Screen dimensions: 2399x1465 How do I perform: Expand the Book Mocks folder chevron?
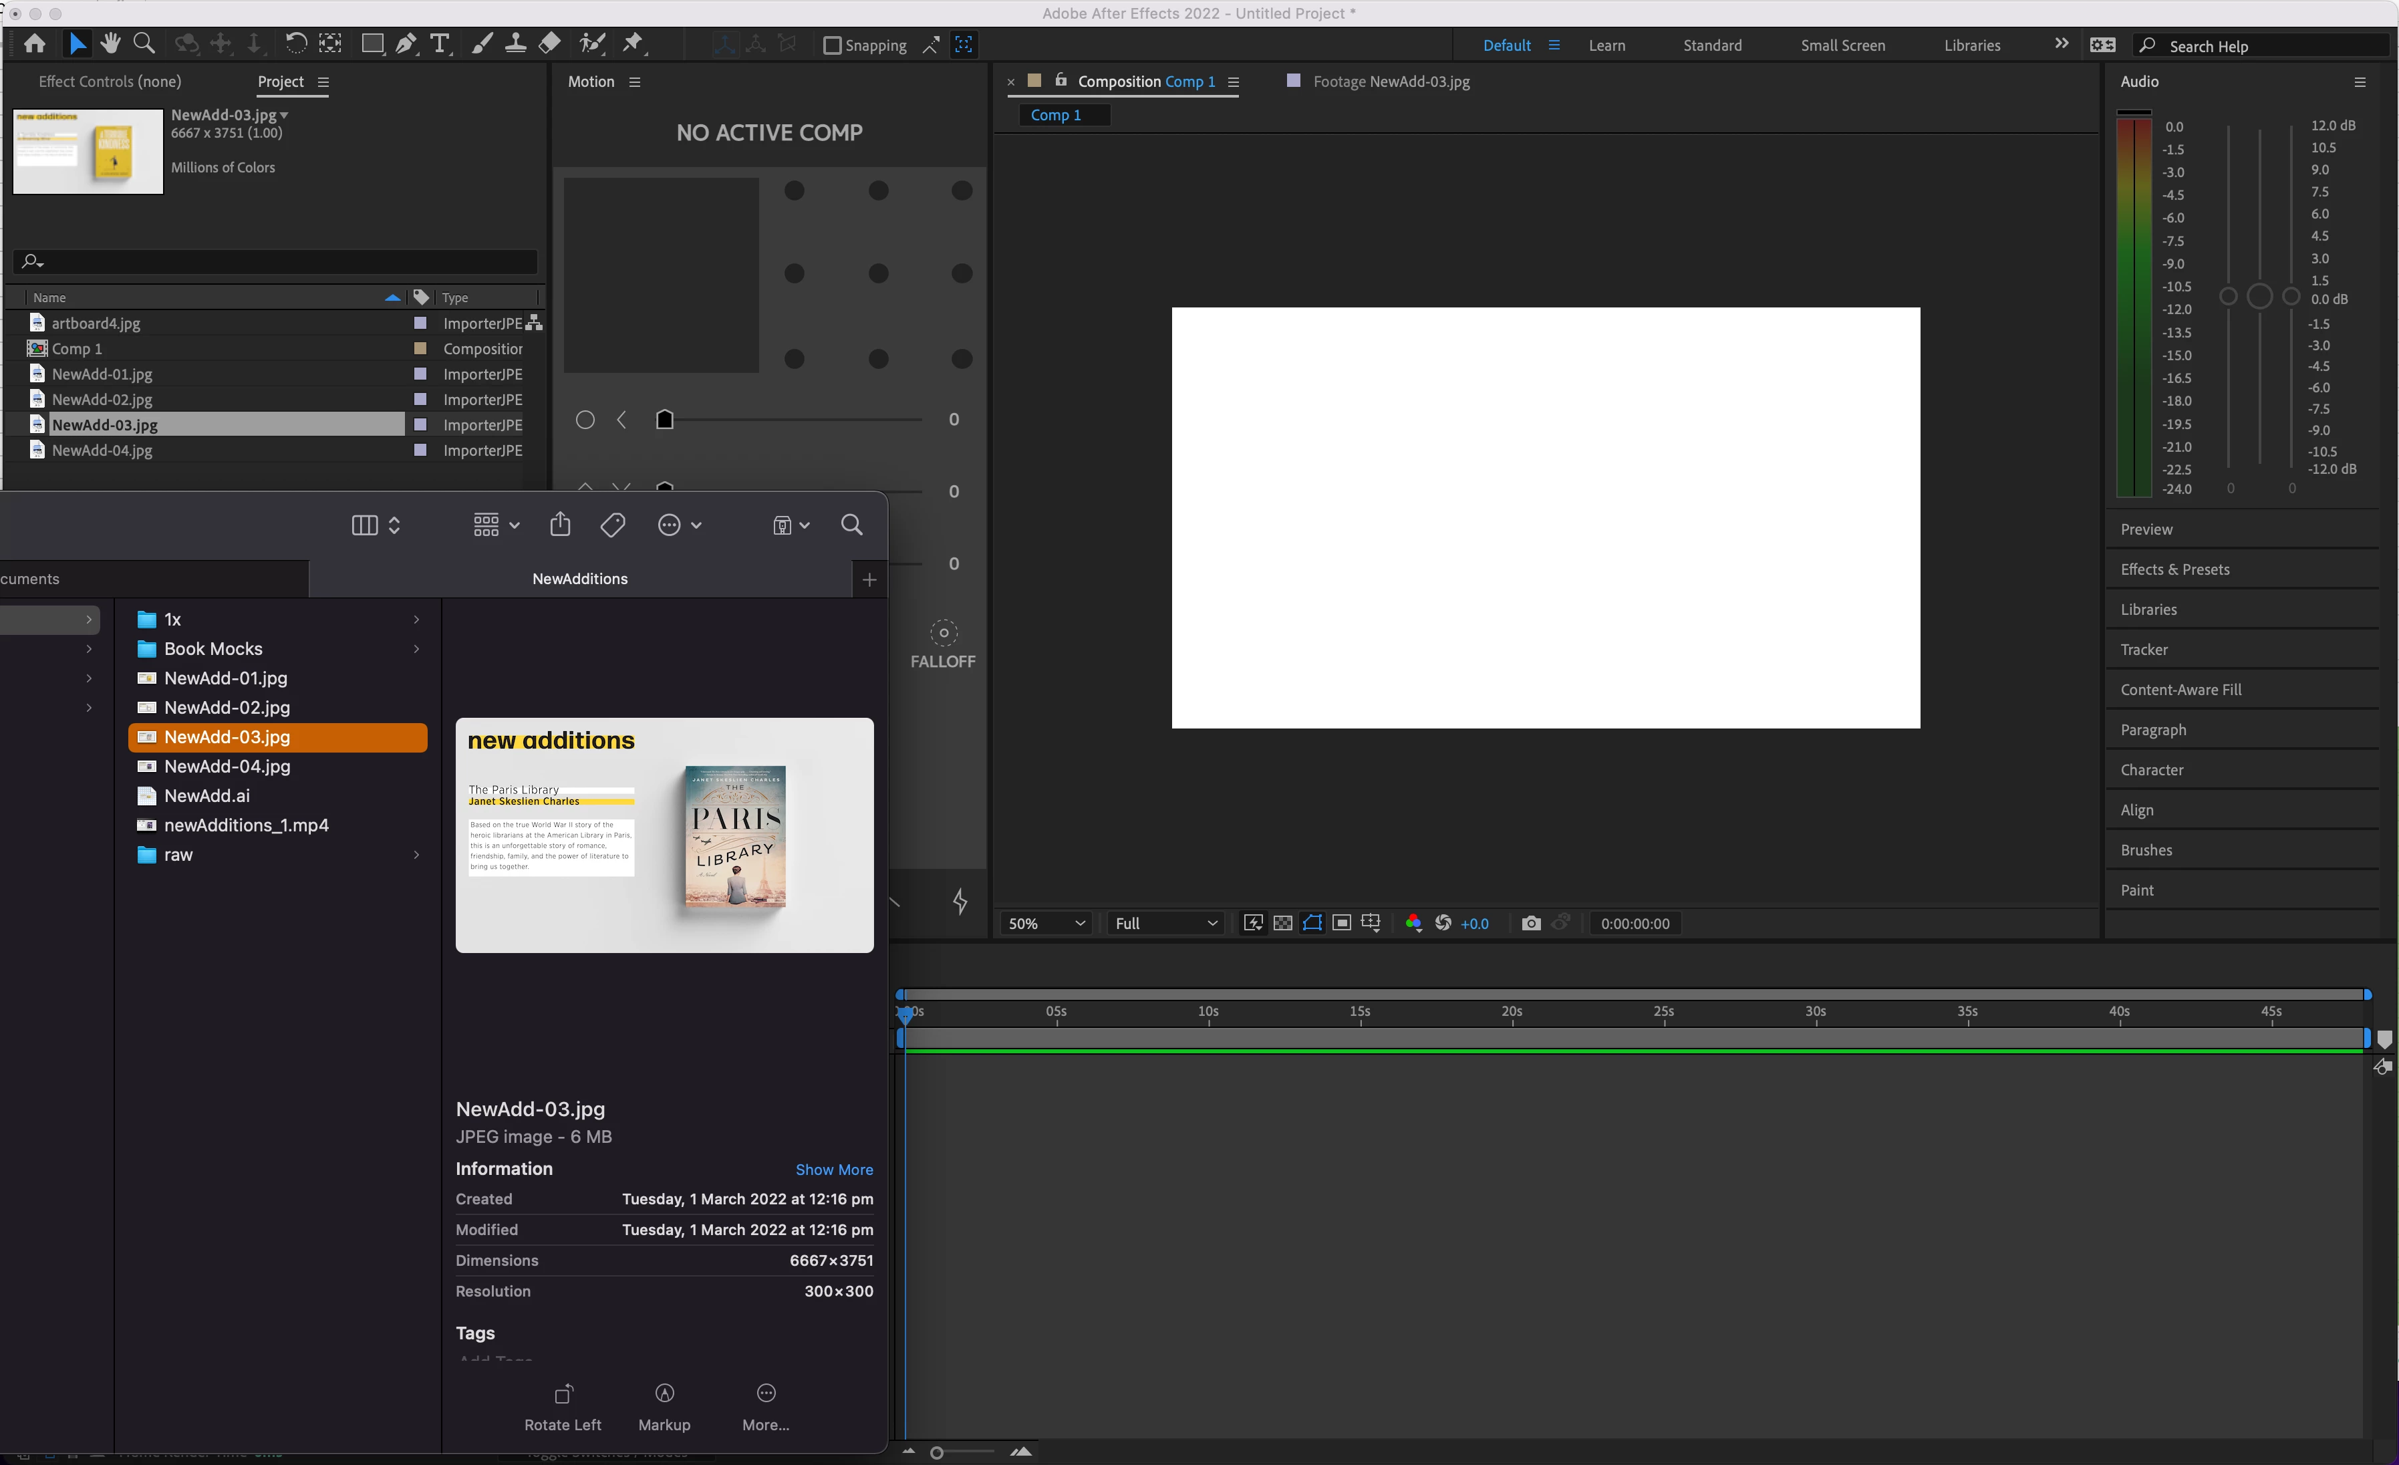[x=417, y=649]
